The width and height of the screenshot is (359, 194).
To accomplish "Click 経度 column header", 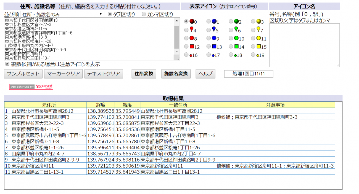I will pyautogui.click(x=101, y=105).
